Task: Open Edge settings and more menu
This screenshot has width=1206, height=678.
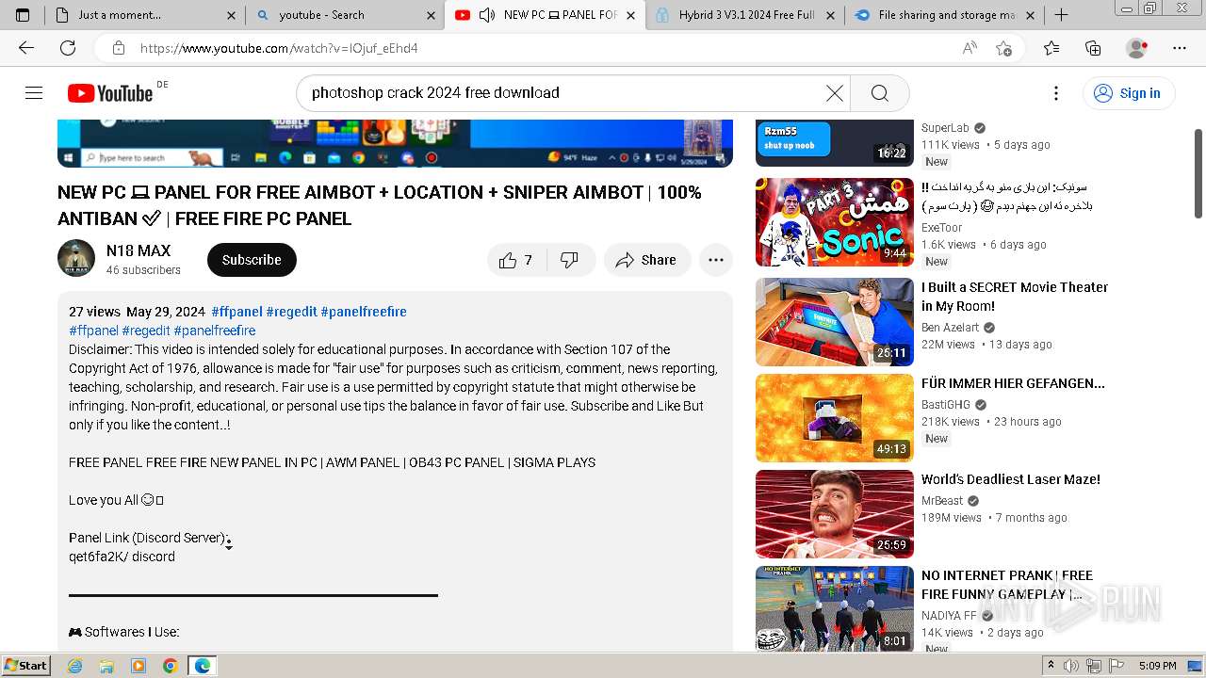Action: [x=1180, y=48]
